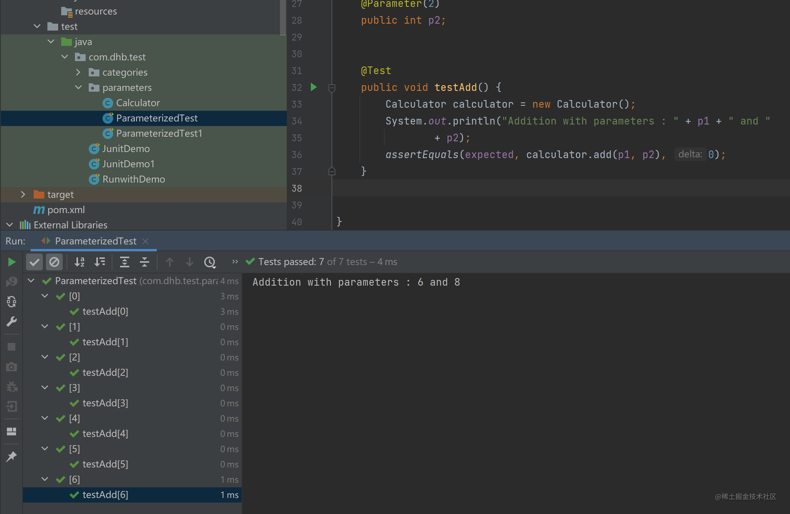Click the @Test annotation

pos(376,71)
